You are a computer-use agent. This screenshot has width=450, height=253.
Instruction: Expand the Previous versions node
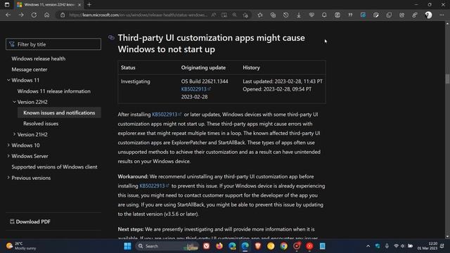pyautogui.click(x=8, y=178)
